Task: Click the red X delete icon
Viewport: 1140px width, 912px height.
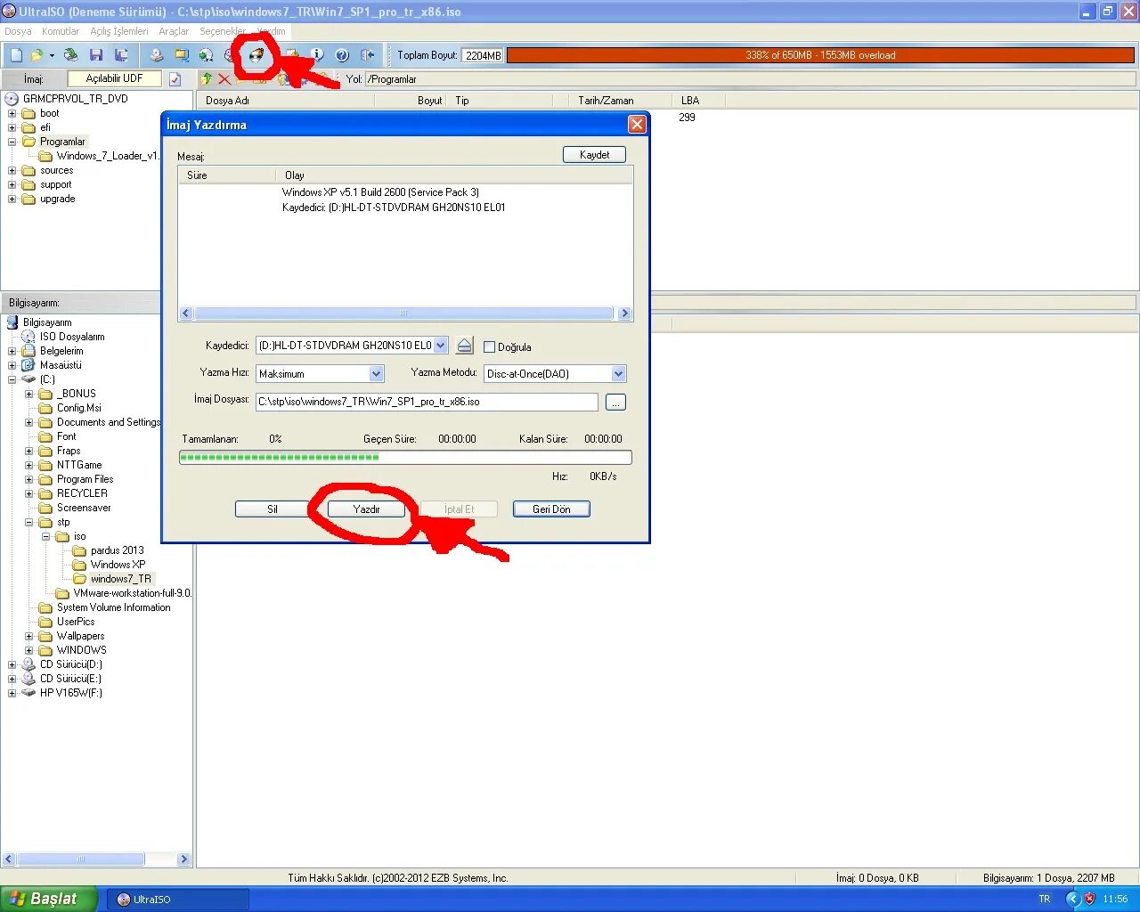Action: click(224, 79)
